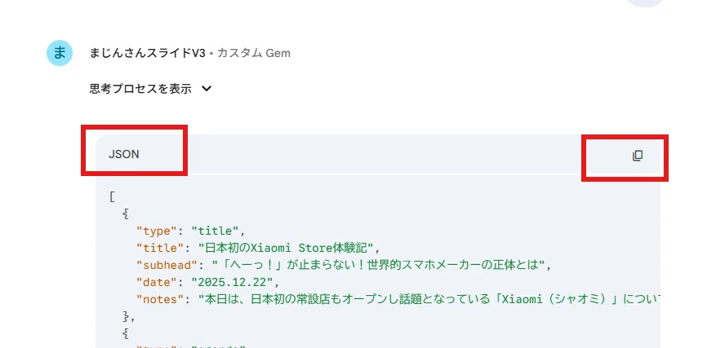Viewport: 716px width, 348px height.
Task: Click the notes text starting with 本日は
Action: pos(429,299)
